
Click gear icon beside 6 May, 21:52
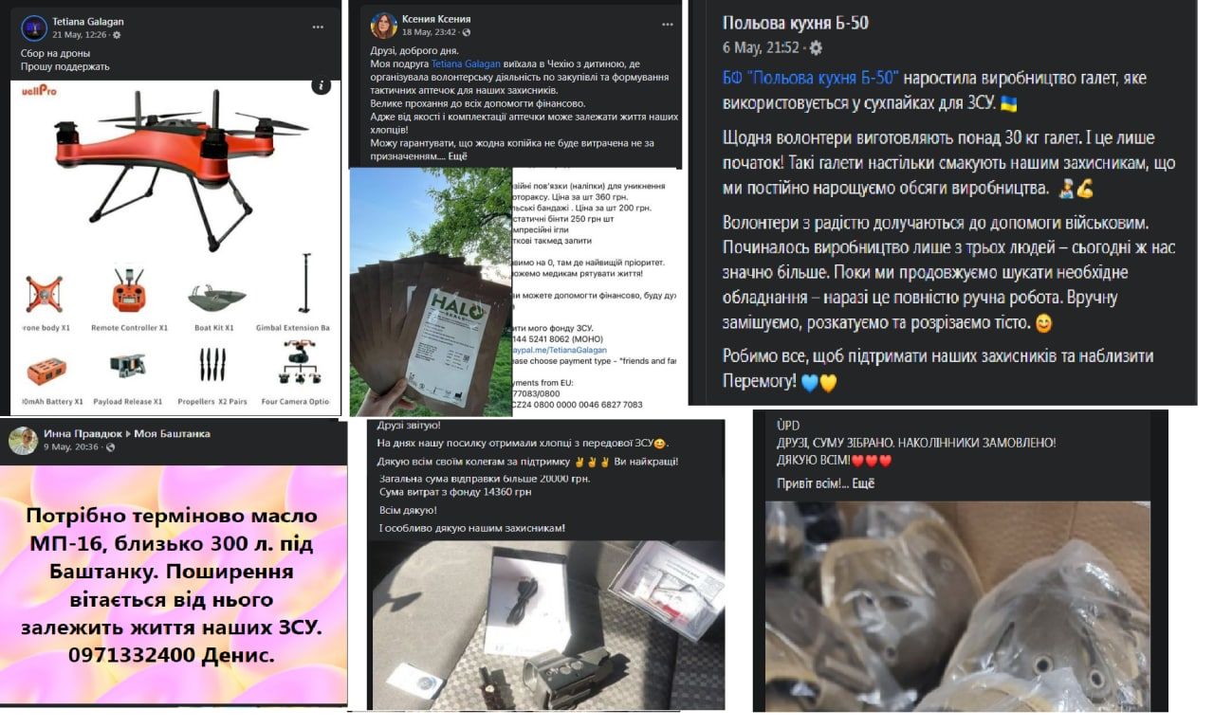815,47
